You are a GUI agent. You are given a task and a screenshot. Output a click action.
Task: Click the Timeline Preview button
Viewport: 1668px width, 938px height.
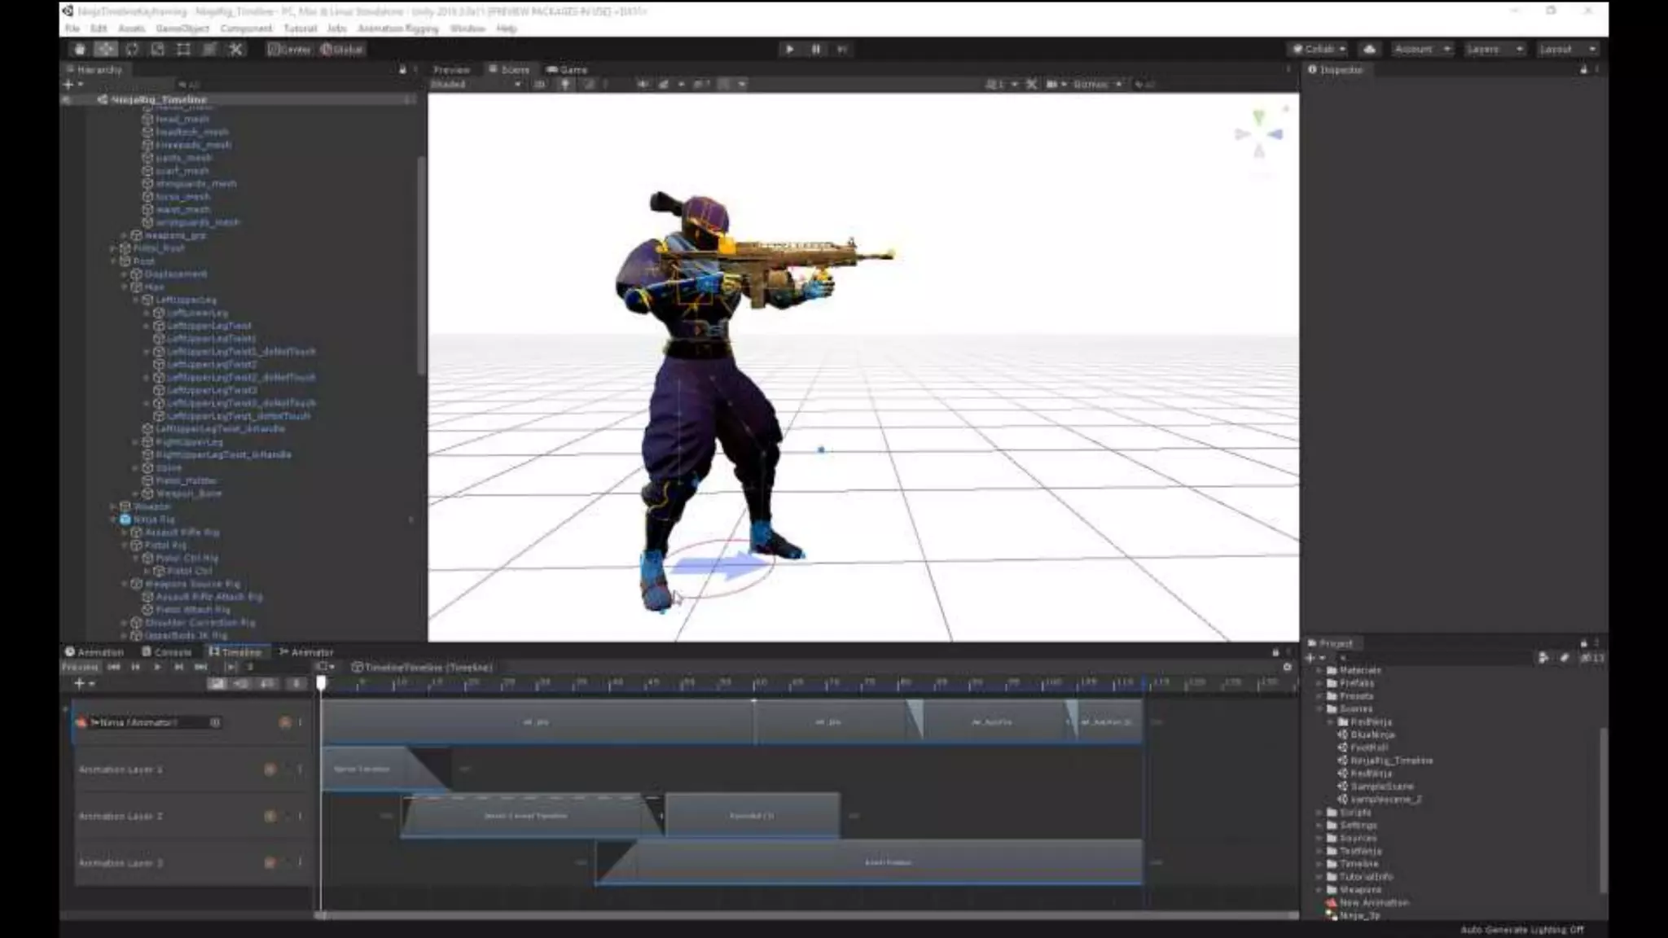tap(81, 667)
